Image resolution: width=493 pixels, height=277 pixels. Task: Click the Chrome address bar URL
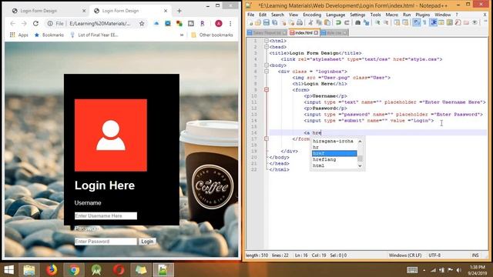point(99,24)
